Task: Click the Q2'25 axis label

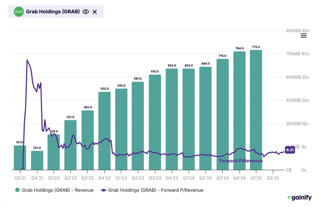Action: [x=273, y=178]
